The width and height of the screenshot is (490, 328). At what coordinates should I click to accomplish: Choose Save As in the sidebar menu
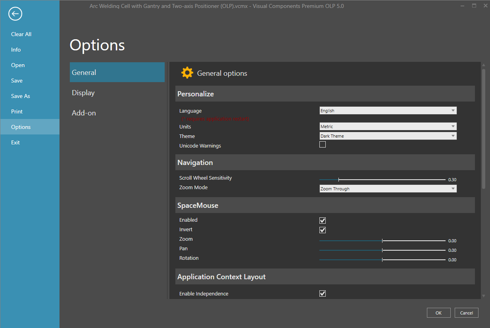click(x=21, y=96)
